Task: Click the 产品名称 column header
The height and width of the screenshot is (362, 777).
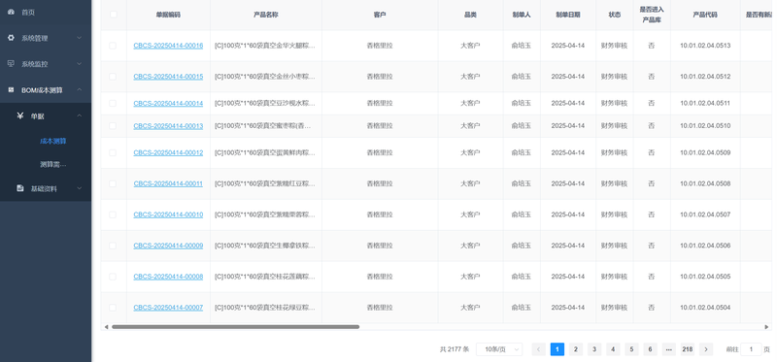Action: pyautogui.click(x=265, y=15)
